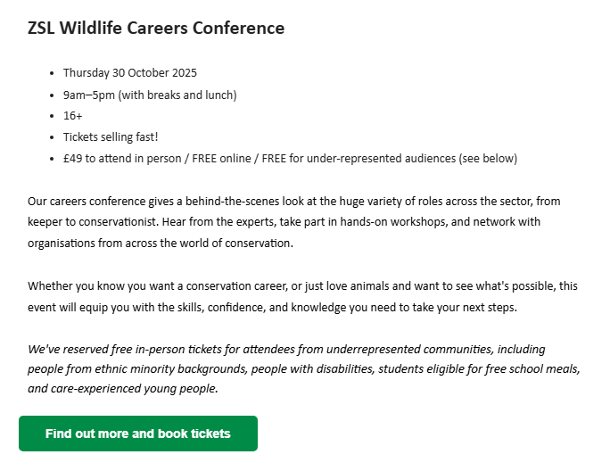
Task: Click the "ZSL Wildlife Careers Conference" heading
Action: coord(156,29)
